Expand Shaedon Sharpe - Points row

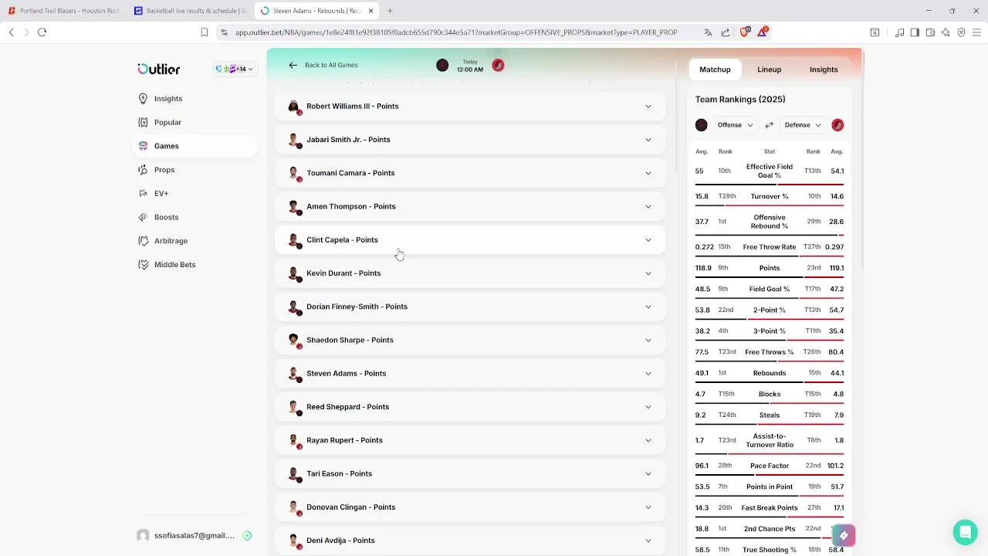(x=470, y=340)
